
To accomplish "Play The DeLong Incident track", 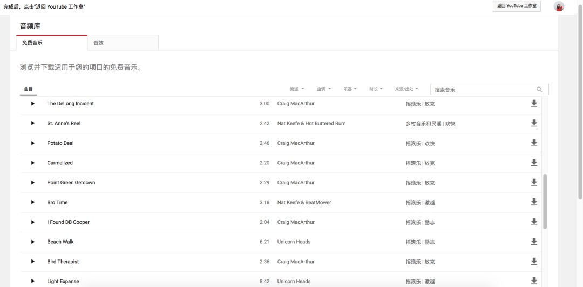I will (33, 103).
